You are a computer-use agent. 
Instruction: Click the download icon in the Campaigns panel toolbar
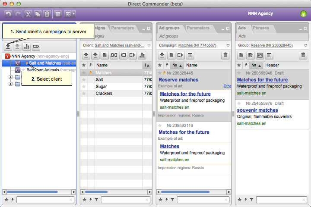pyautogui.click(x=95, y=55)
